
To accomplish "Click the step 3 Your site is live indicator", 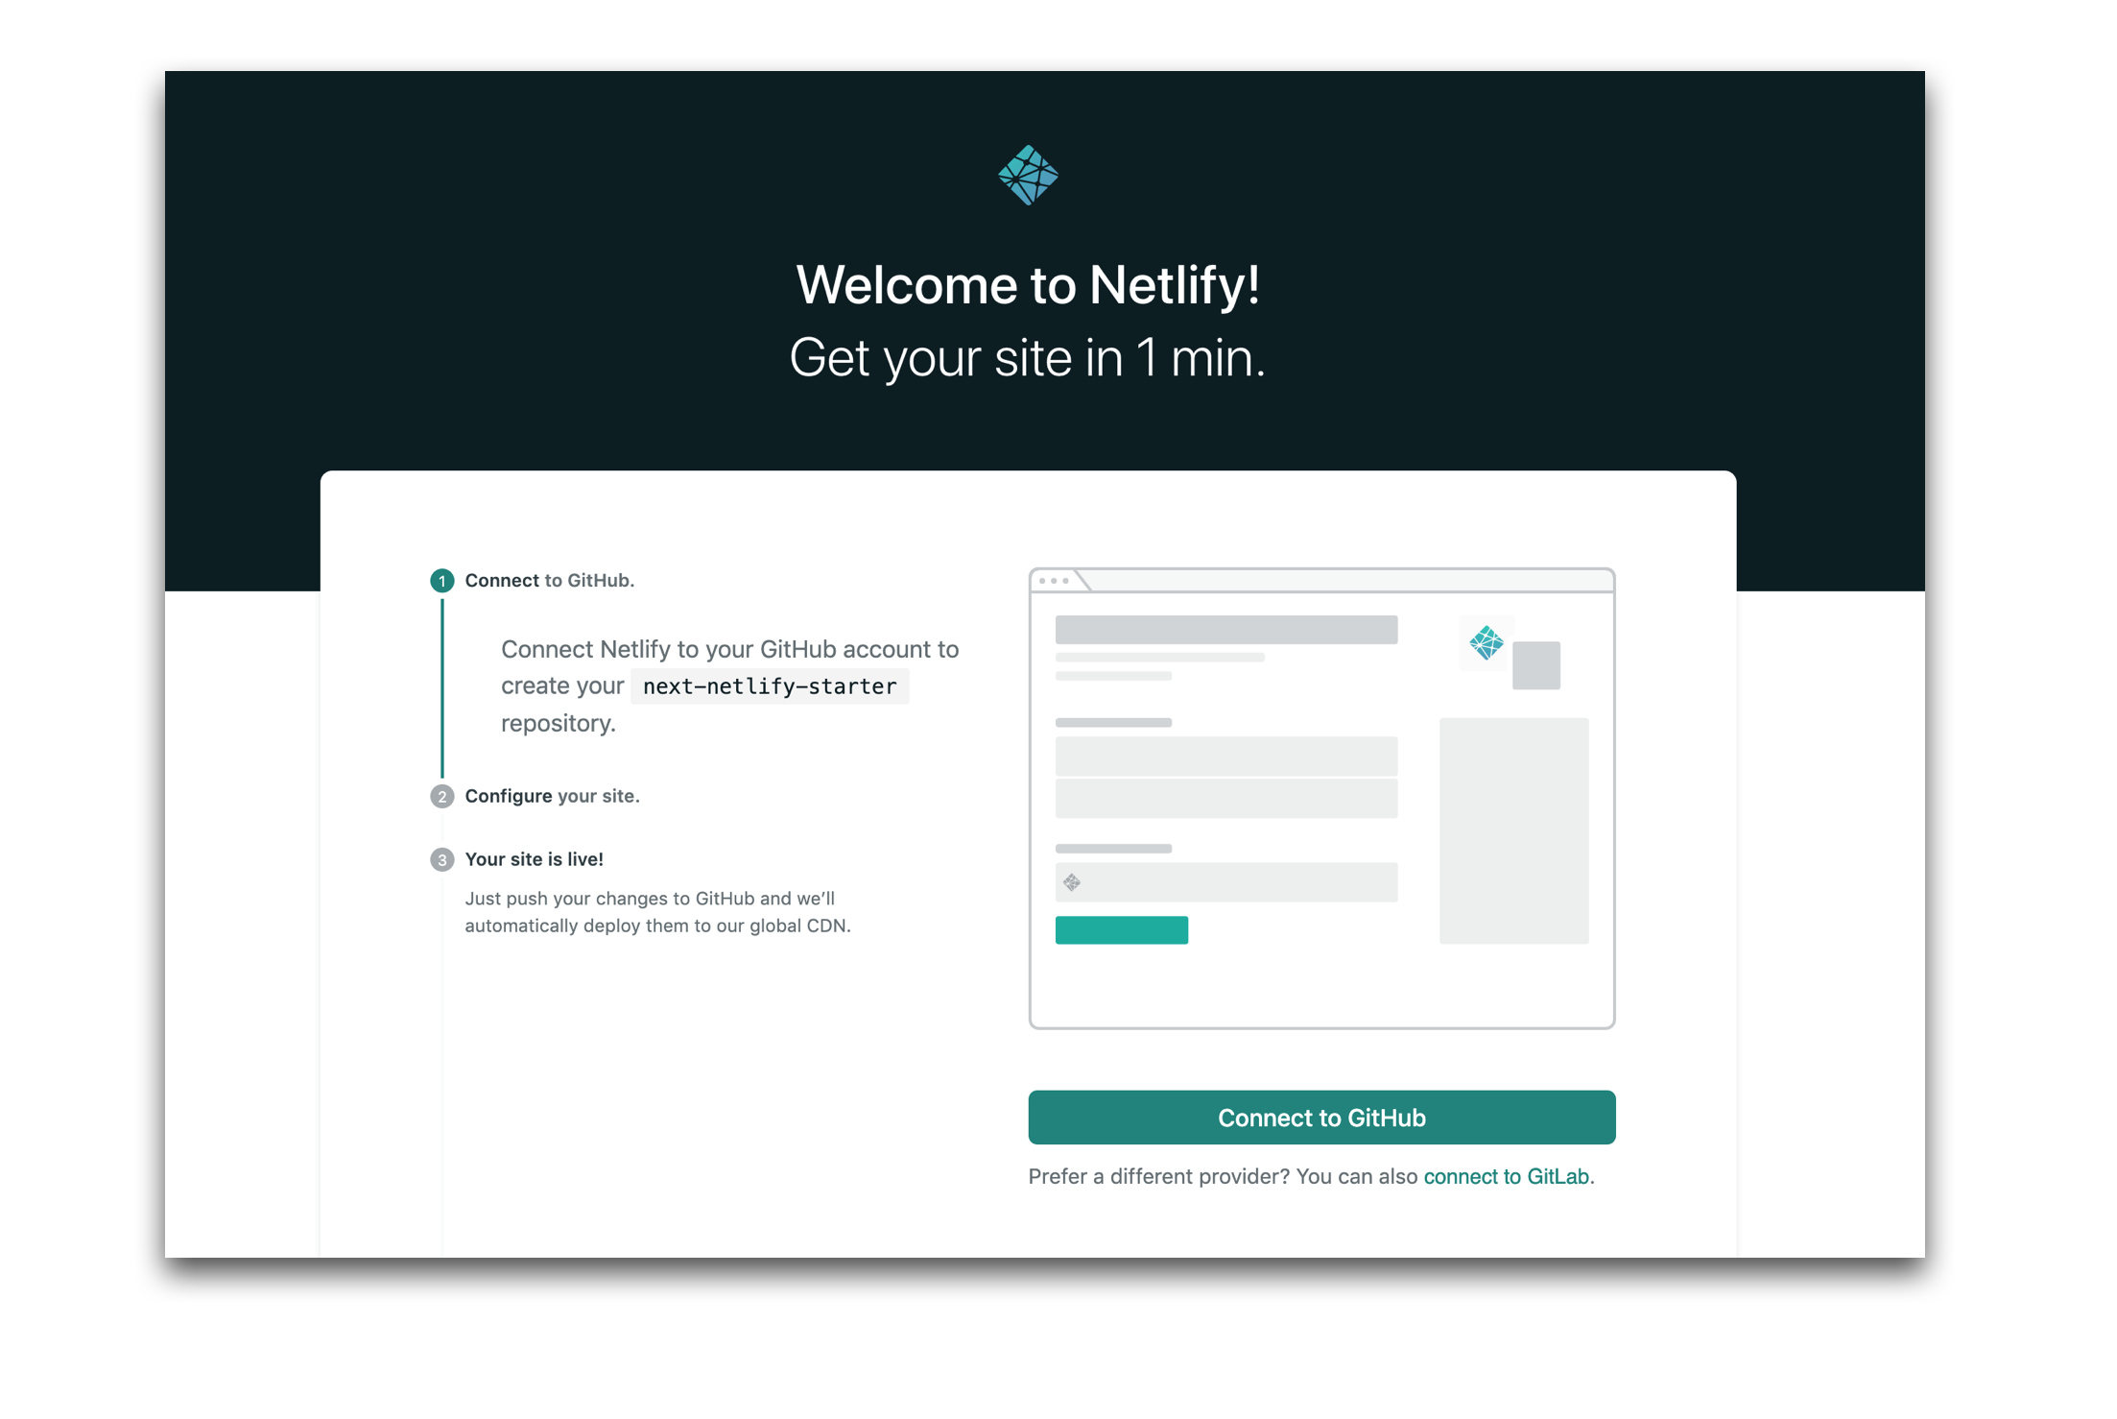I will pos(440,858).
